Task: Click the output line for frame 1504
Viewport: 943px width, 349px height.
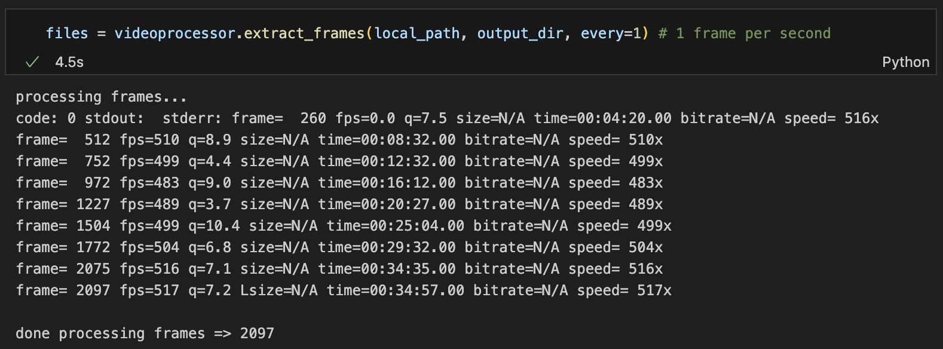Action: [x=344, y=226]
